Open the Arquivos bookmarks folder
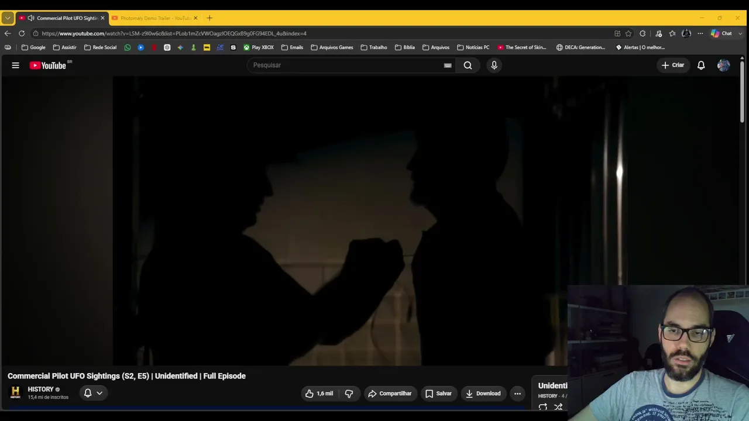749x421 pixels. click(x=436, y=47)
